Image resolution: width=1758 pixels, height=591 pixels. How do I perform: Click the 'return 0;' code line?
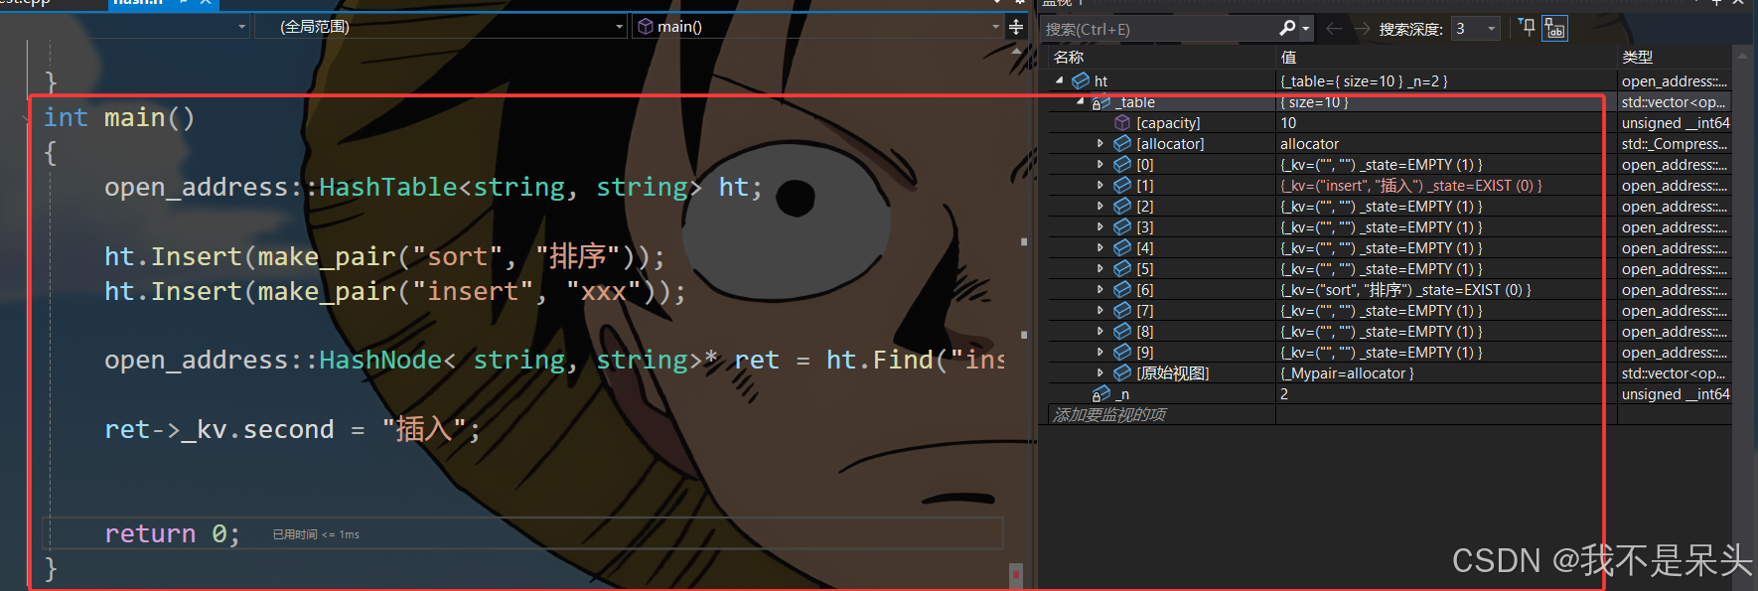click(172, 534)
